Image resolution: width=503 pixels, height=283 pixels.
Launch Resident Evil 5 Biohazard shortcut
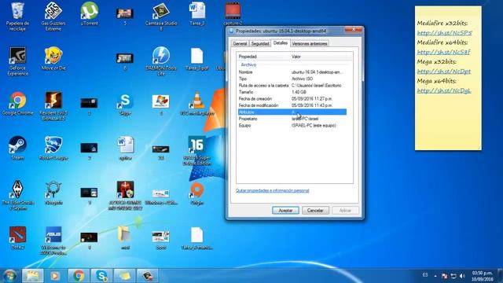coord(53,106)
